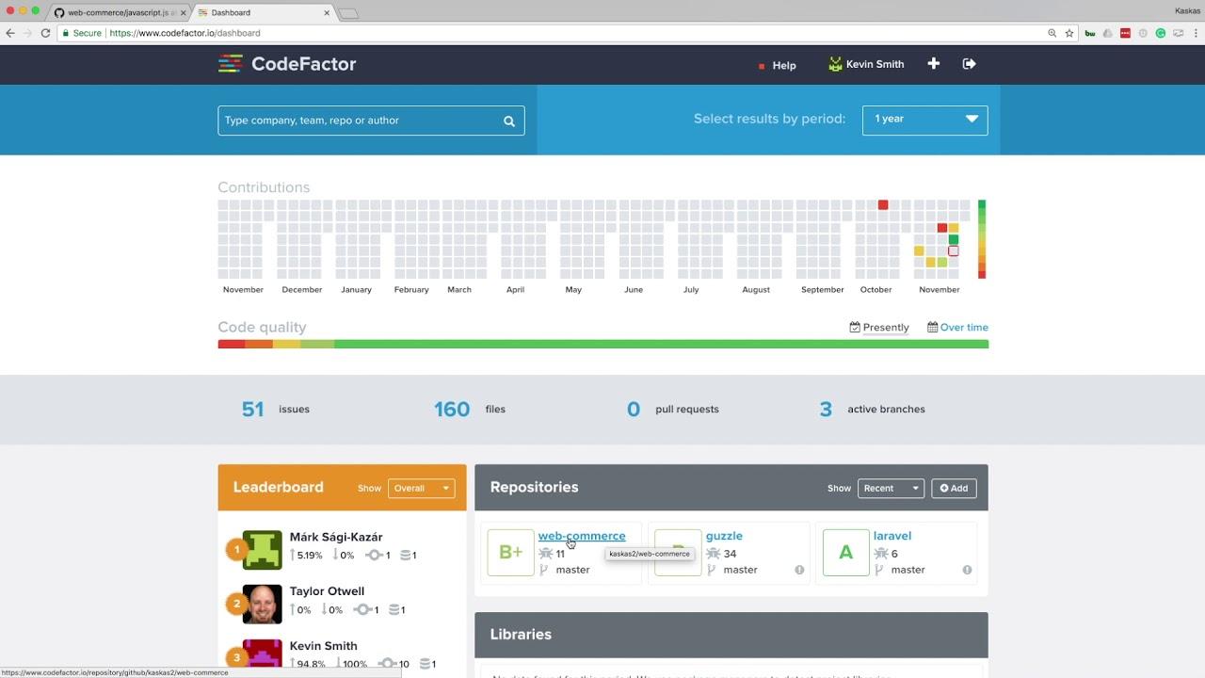Open the 1 year period dropdown
The height and width of the screenshot is (678, 1205).
pos(924,120)
